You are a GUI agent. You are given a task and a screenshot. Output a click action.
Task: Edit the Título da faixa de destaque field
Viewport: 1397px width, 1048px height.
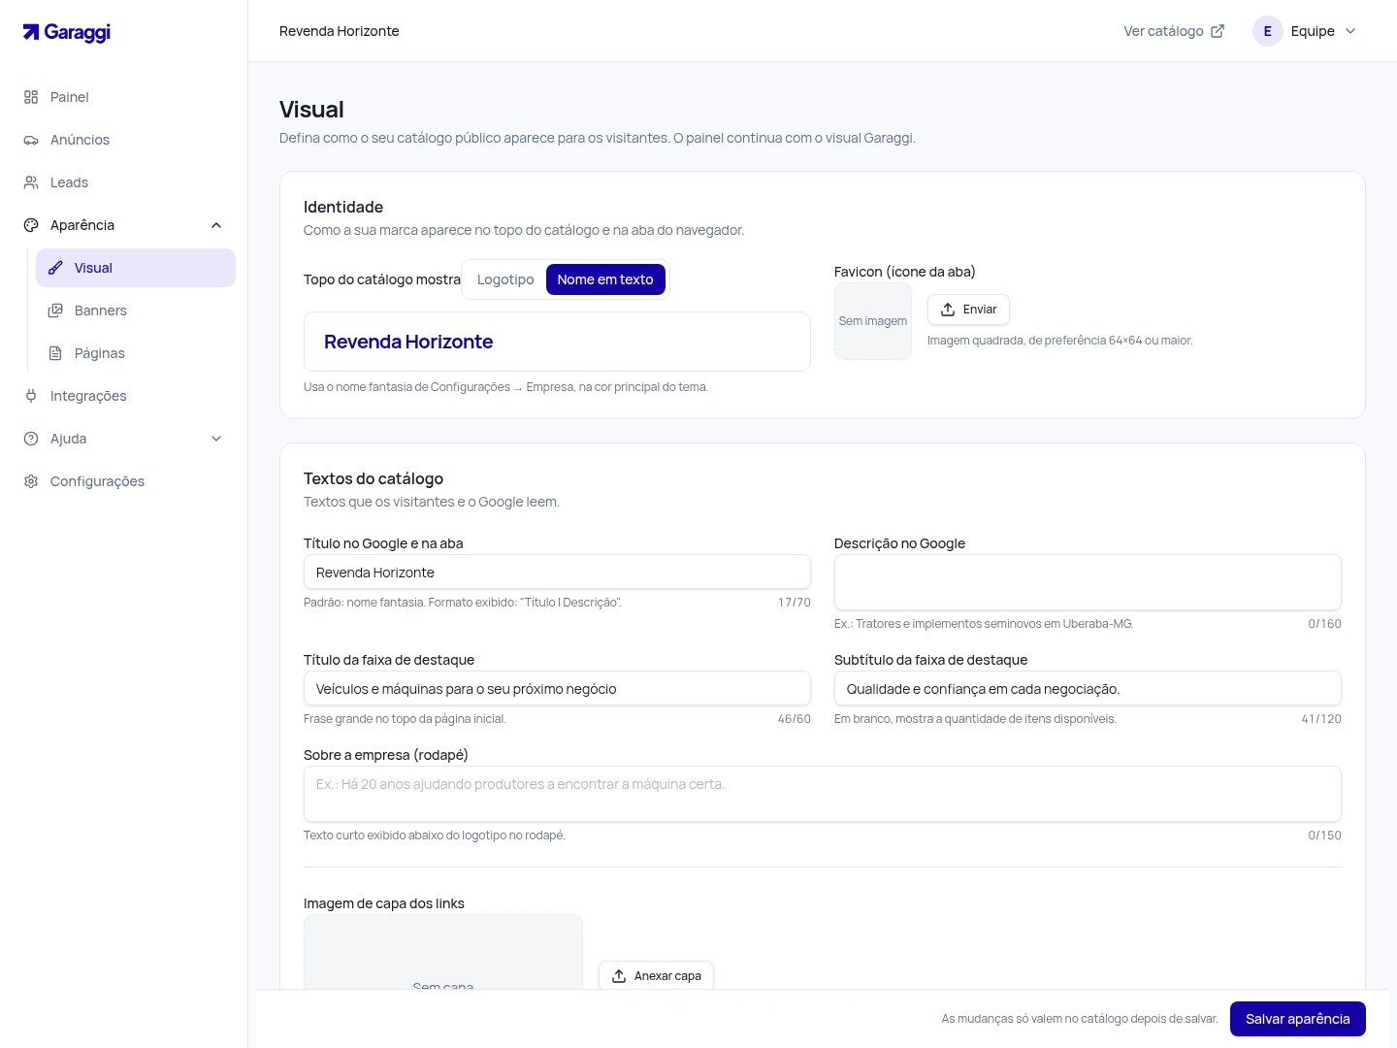coord(557,689)
